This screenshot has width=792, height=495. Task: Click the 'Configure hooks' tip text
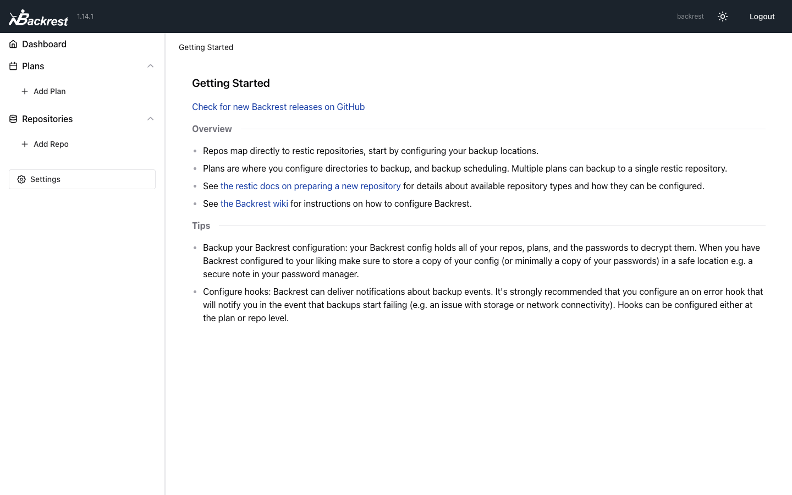coord(484,305)
